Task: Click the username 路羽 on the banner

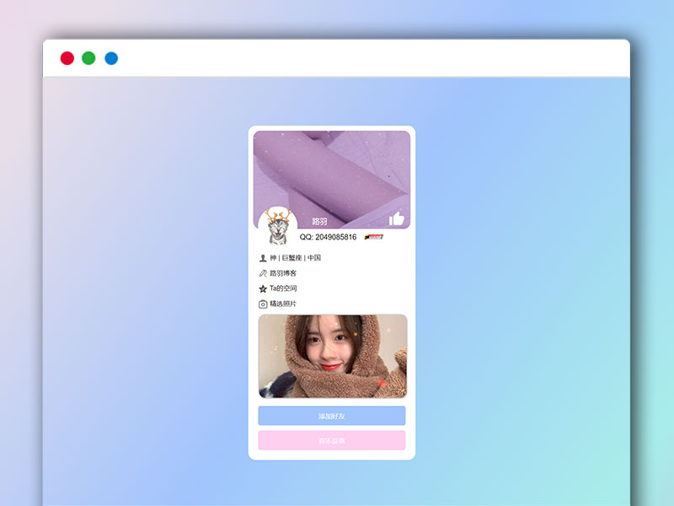Action: click(x=319, y=221)
